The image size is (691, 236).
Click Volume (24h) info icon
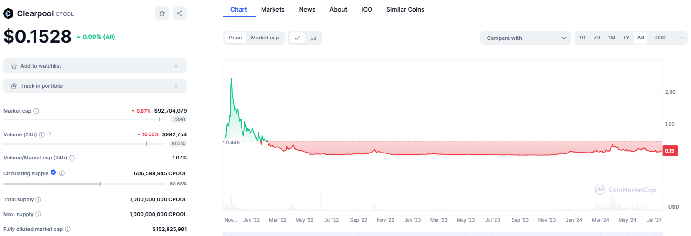click(41, 134)
